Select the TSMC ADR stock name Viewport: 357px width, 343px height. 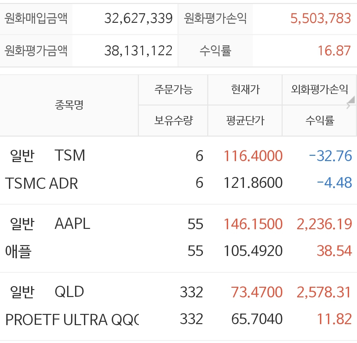[x=42, y=183]
